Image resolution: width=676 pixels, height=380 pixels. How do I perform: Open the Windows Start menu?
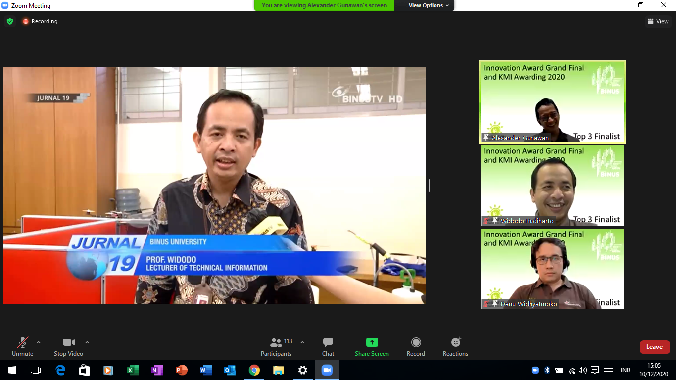[x=12, y=370]
